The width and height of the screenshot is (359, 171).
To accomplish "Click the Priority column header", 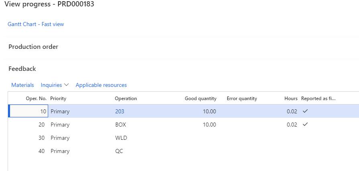I will click(x=58, y=99).
